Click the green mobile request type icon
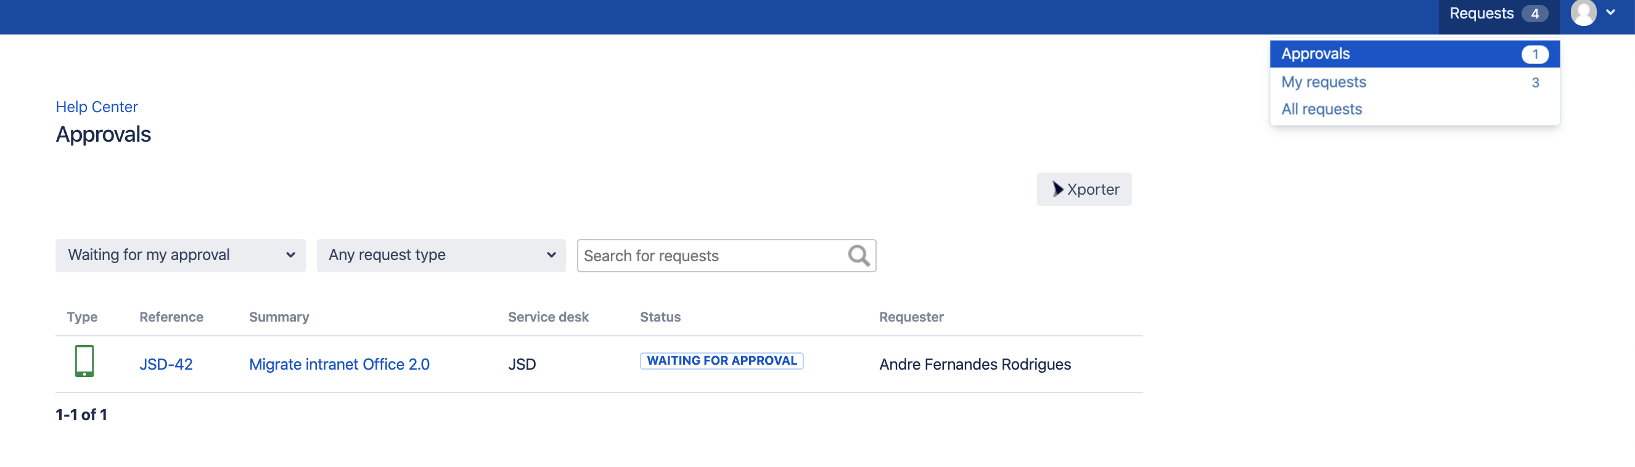This screenshot has width=1635, height=467. (x=84, y=361)
